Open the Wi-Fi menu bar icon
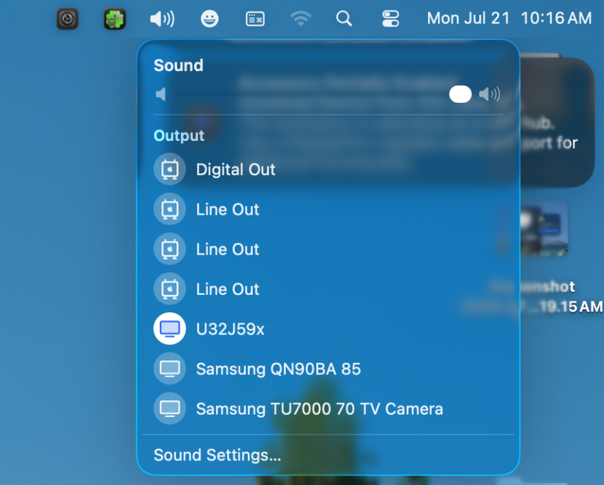This screenshot has height=485, width=604. pos(301,19)
